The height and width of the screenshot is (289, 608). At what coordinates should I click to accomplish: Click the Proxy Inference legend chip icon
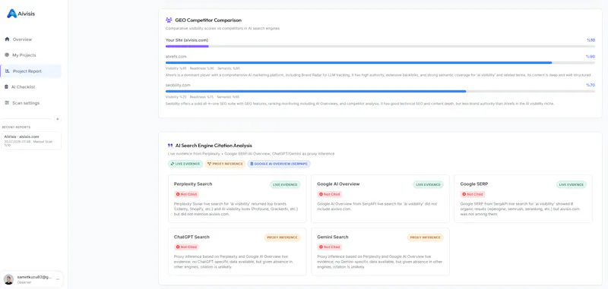click(x=210, y=164)
